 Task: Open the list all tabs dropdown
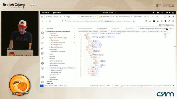pyautogui.click(x=157, y=17)
